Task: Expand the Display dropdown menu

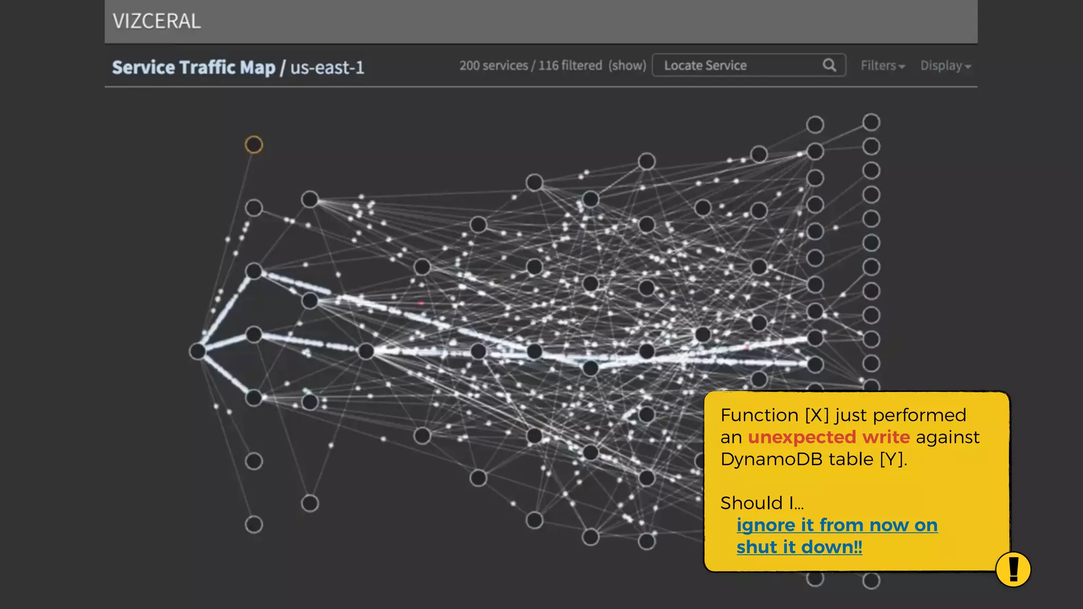Action: 945,66
